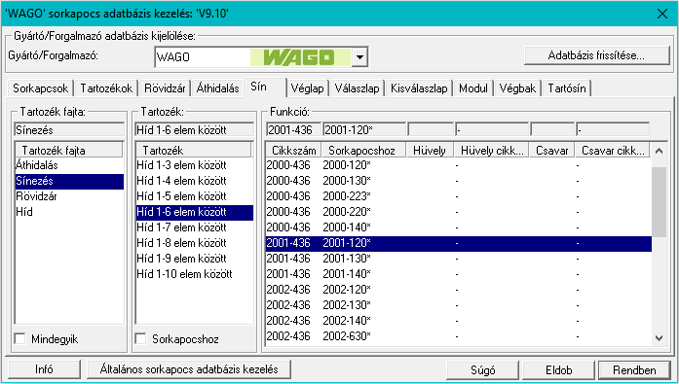Open the Tartósín tab

[566, 88]
